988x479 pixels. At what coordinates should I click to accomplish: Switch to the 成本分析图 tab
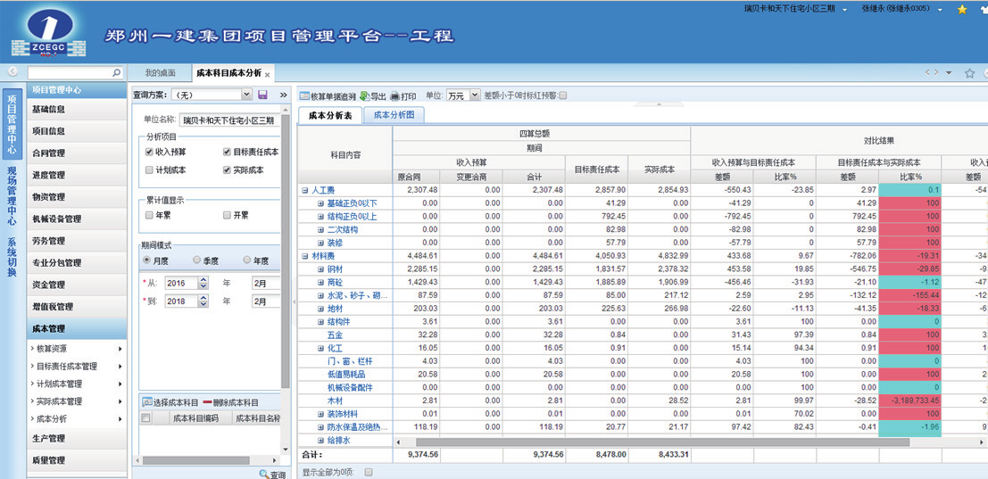(x=394, y=115)
